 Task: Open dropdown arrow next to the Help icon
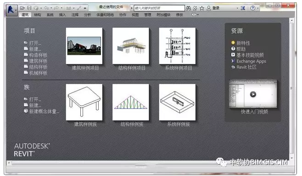(x=257, y=8)
